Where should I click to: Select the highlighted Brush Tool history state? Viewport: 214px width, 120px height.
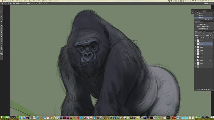pos(203,18)
